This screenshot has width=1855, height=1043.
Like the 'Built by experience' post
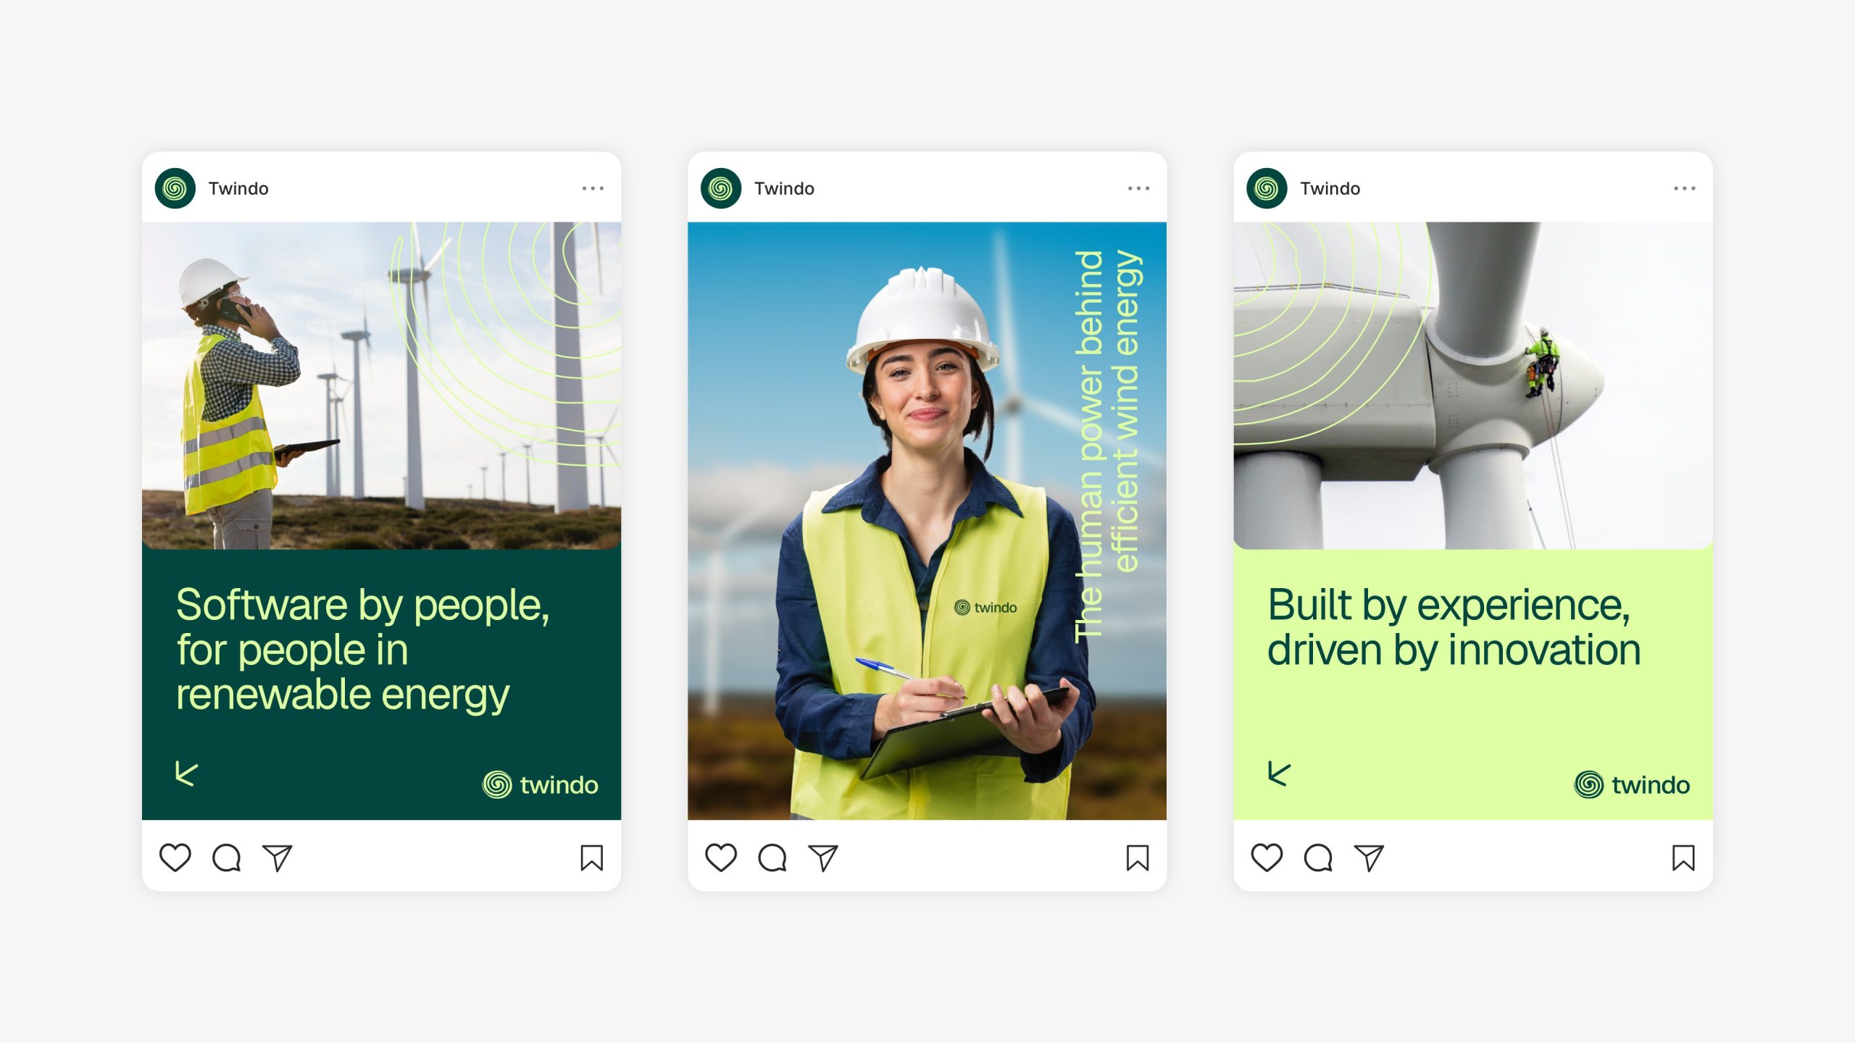(1267, 858)
